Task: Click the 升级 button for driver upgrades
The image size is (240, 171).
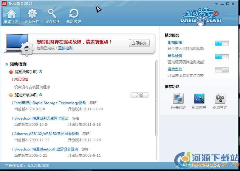Action: (140, 95)
